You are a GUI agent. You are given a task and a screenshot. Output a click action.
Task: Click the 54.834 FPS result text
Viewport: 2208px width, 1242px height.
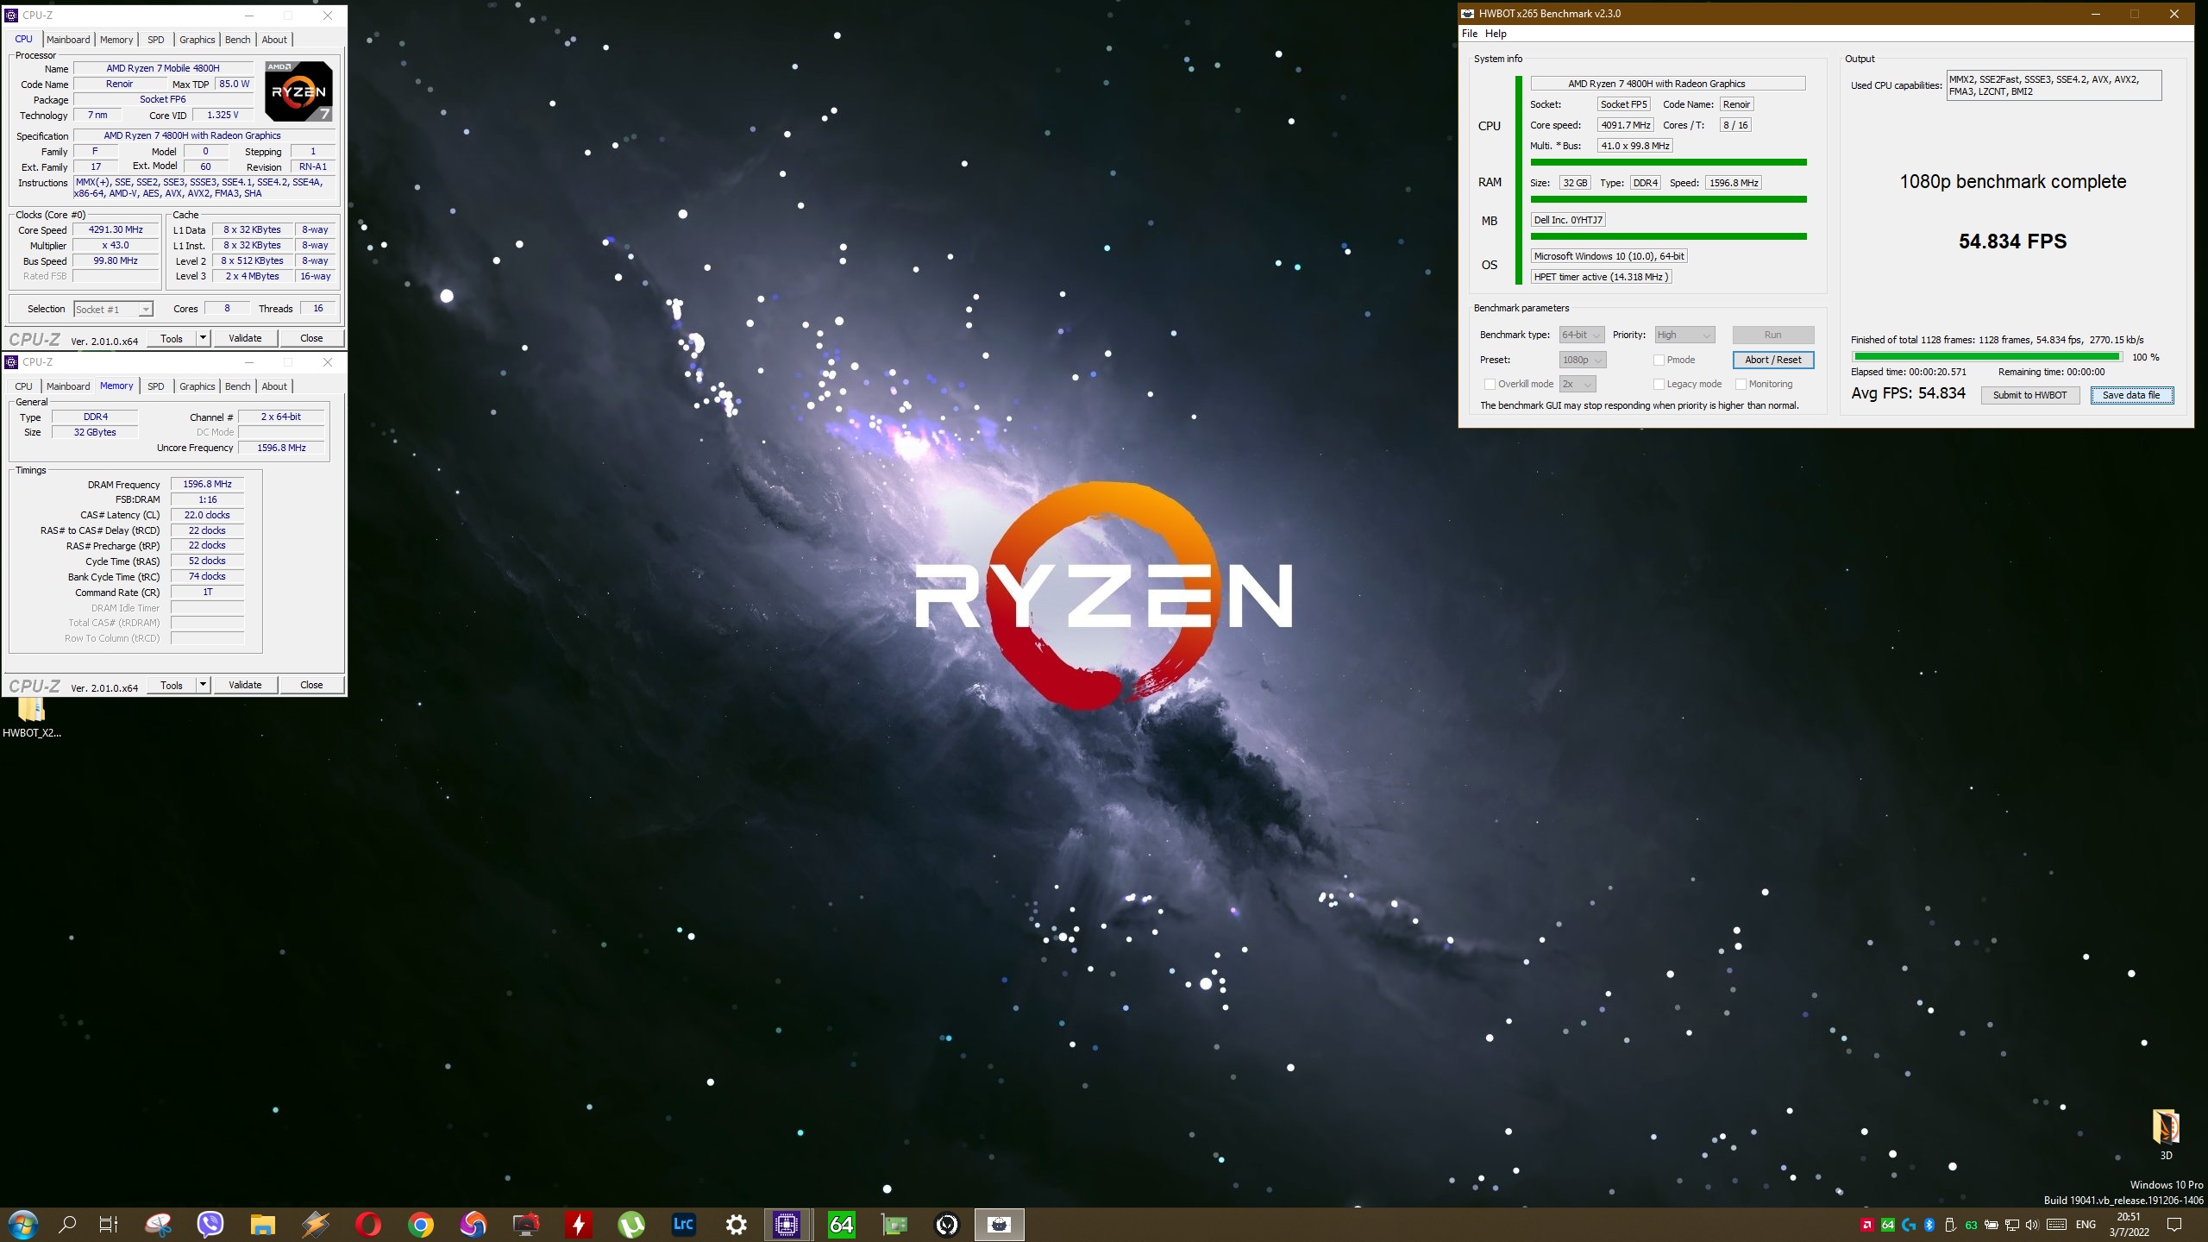tap(2012, 241)
